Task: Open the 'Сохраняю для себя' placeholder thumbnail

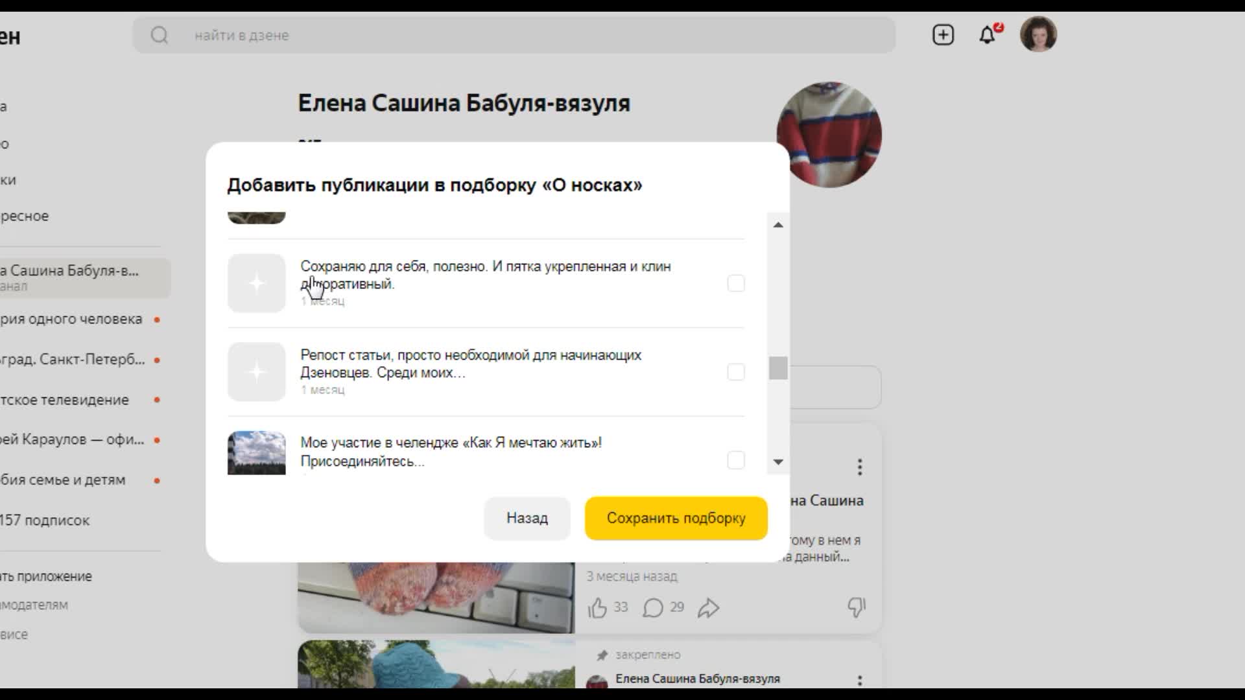Action: coord(257,283)
